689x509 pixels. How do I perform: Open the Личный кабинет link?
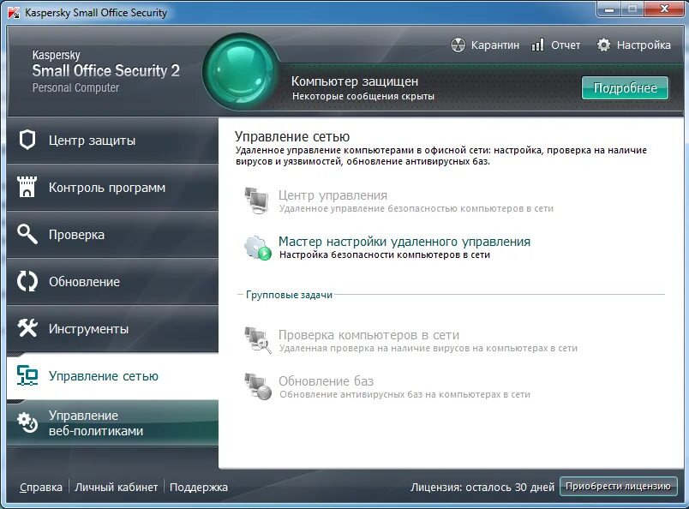click(116, 487)
